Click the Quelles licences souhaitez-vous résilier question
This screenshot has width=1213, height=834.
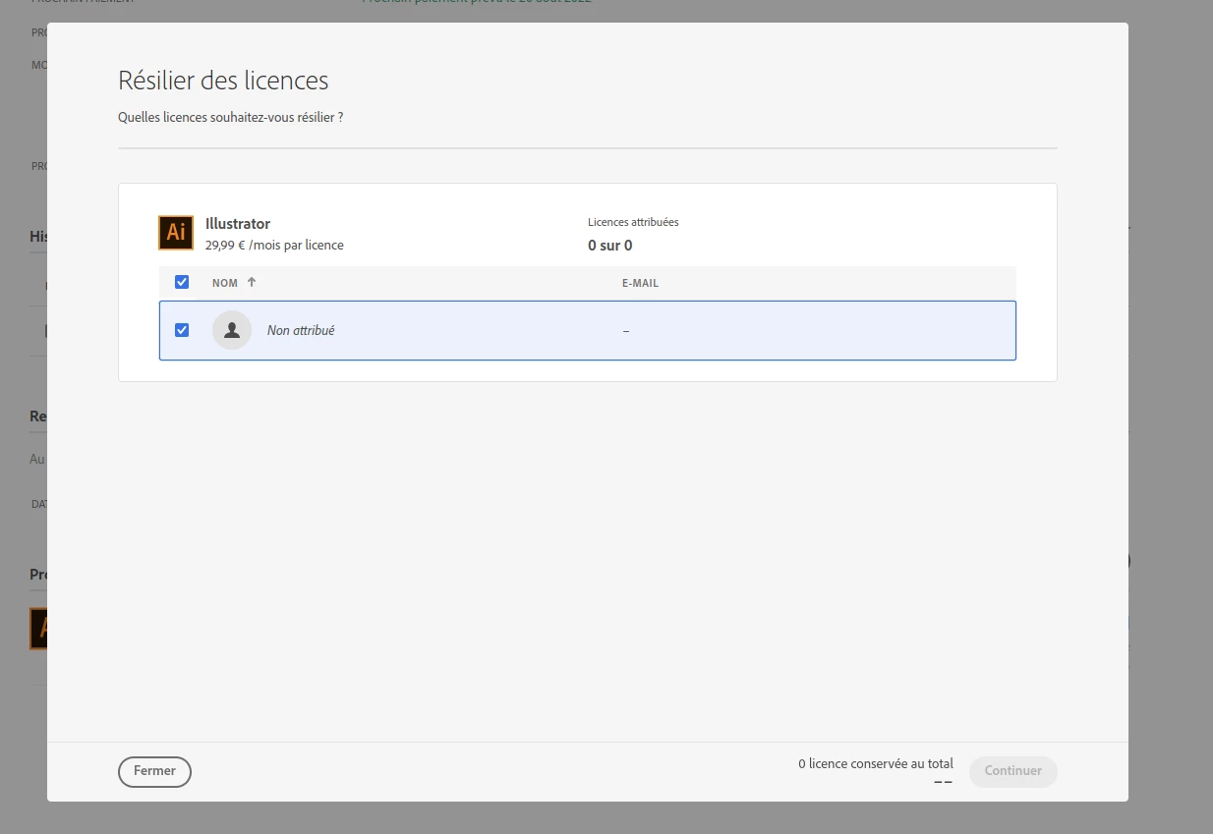tap(230, 117)
